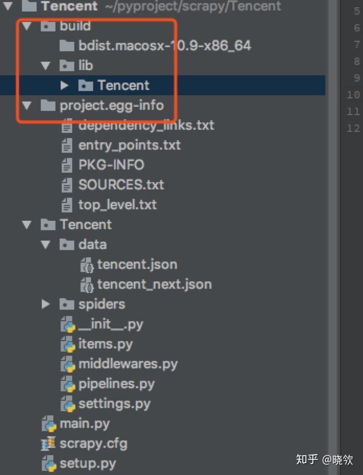Viewport: 363px width, 475px height.
Task: Click the JSON file icon for tencent.json
Action: 87,265
